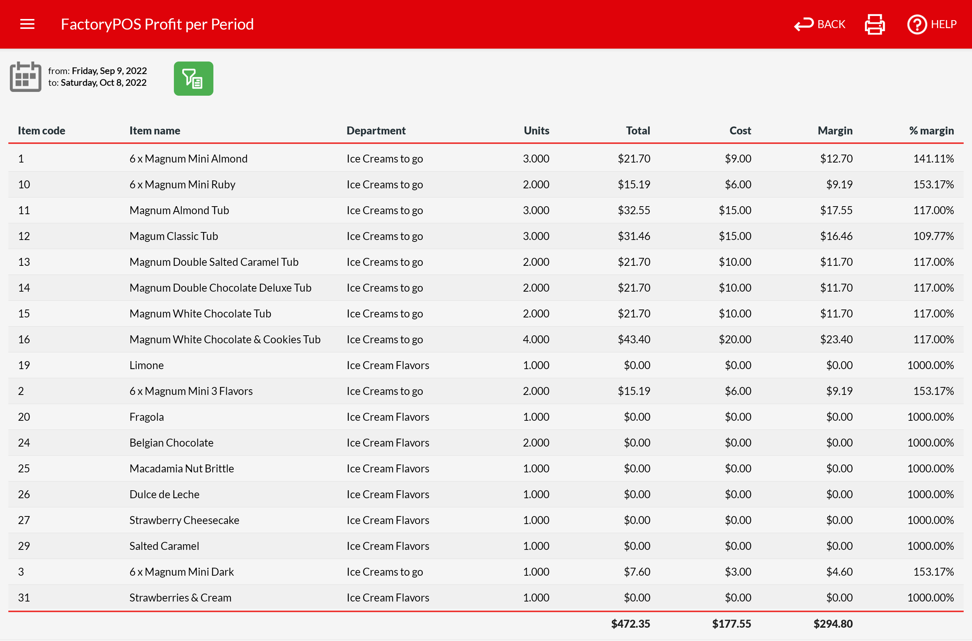Click the % margin column header

click(x=931, y=130)
